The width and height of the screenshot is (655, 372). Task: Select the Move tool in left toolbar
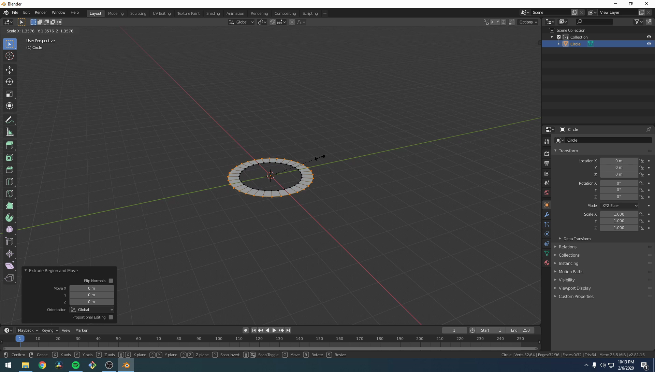10,70
